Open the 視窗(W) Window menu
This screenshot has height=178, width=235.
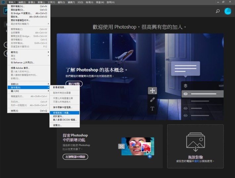coord(100,2)
